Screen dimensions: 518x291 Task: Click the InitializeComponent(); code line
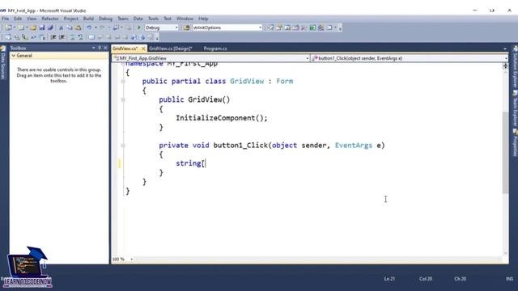click(221, 118)
